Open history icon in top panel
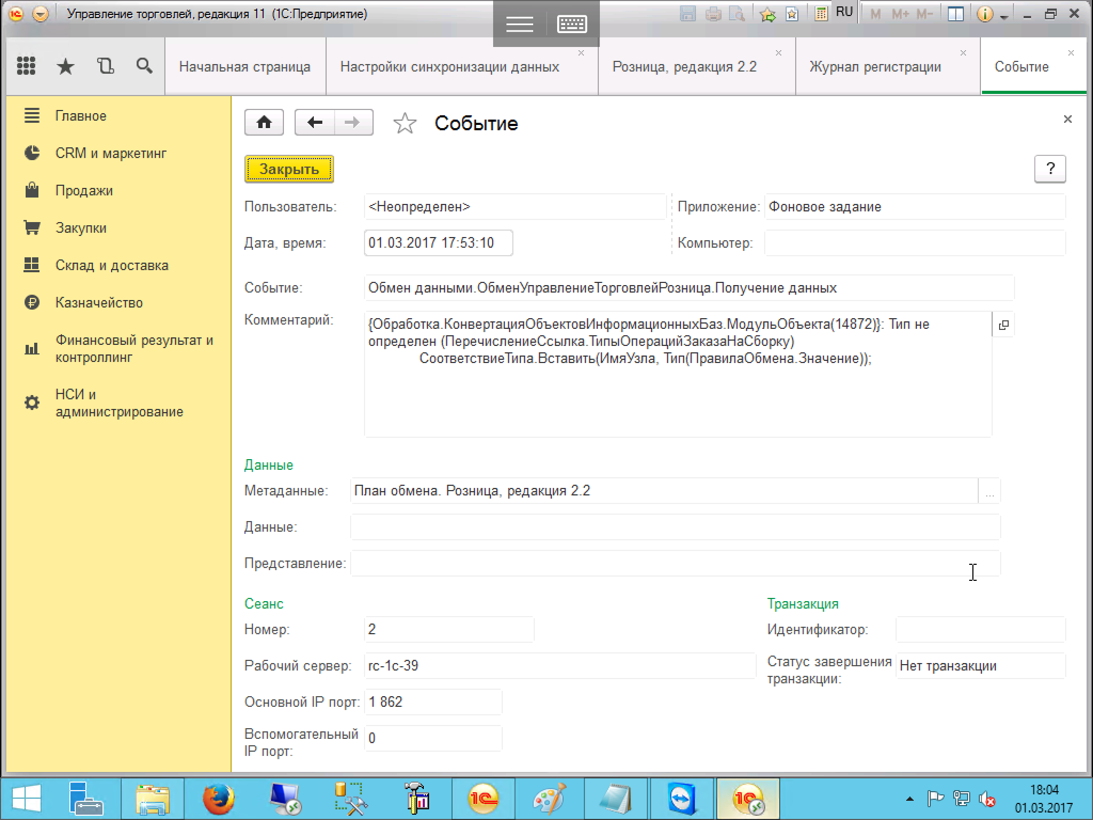Image resolution: width=1093 pixels, height=820 pixels. (x=105, y=66)
